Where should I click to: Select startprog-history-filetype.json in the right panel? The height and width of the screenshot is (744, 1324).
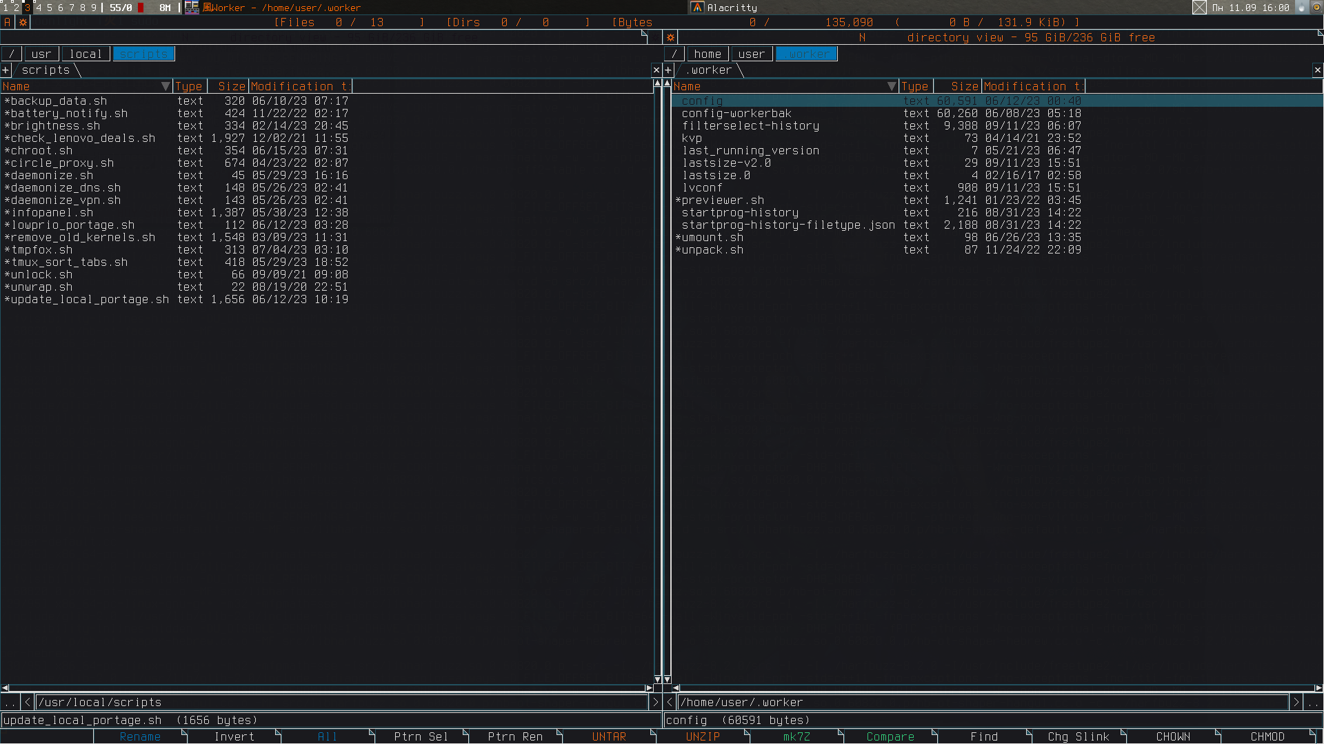point(997,225)
